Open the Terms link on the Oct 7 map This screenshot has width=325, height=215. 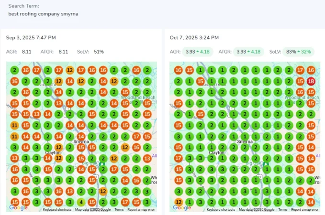[283, 209]
